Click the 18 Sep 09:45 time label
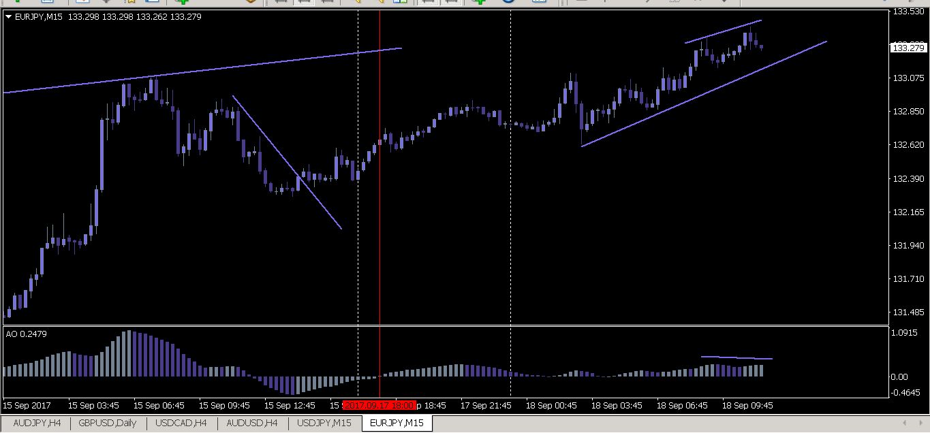 pos(747,405)
